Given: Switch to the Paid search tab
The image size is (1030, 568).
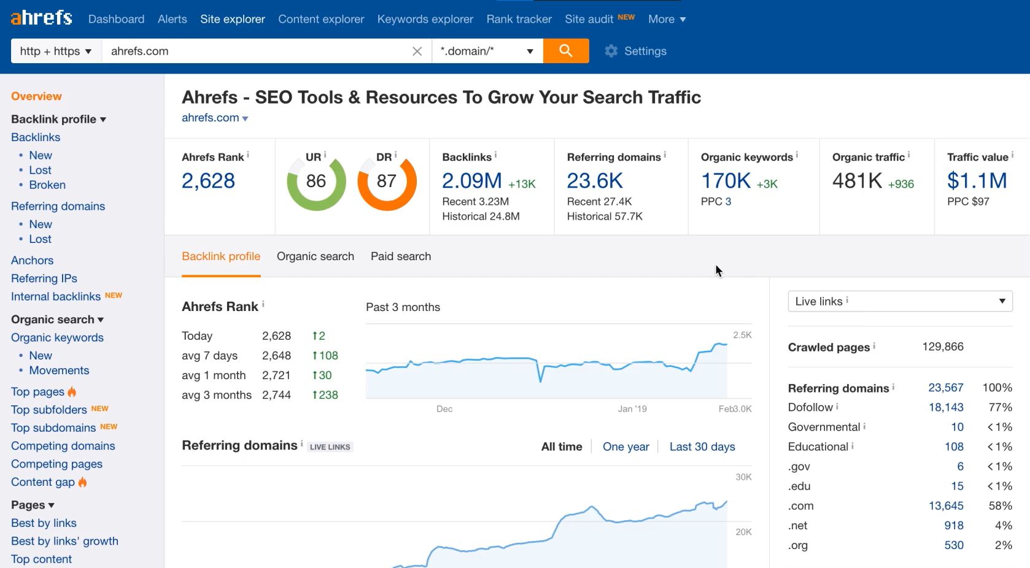Looking at the screenshot, I should tap(401, 256).
